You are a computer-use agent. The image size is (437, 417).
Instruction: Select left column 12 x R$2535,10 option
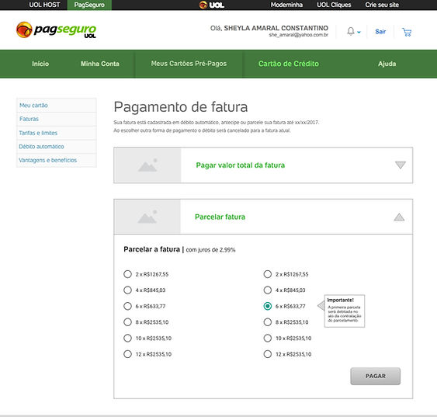coord(127,354)
